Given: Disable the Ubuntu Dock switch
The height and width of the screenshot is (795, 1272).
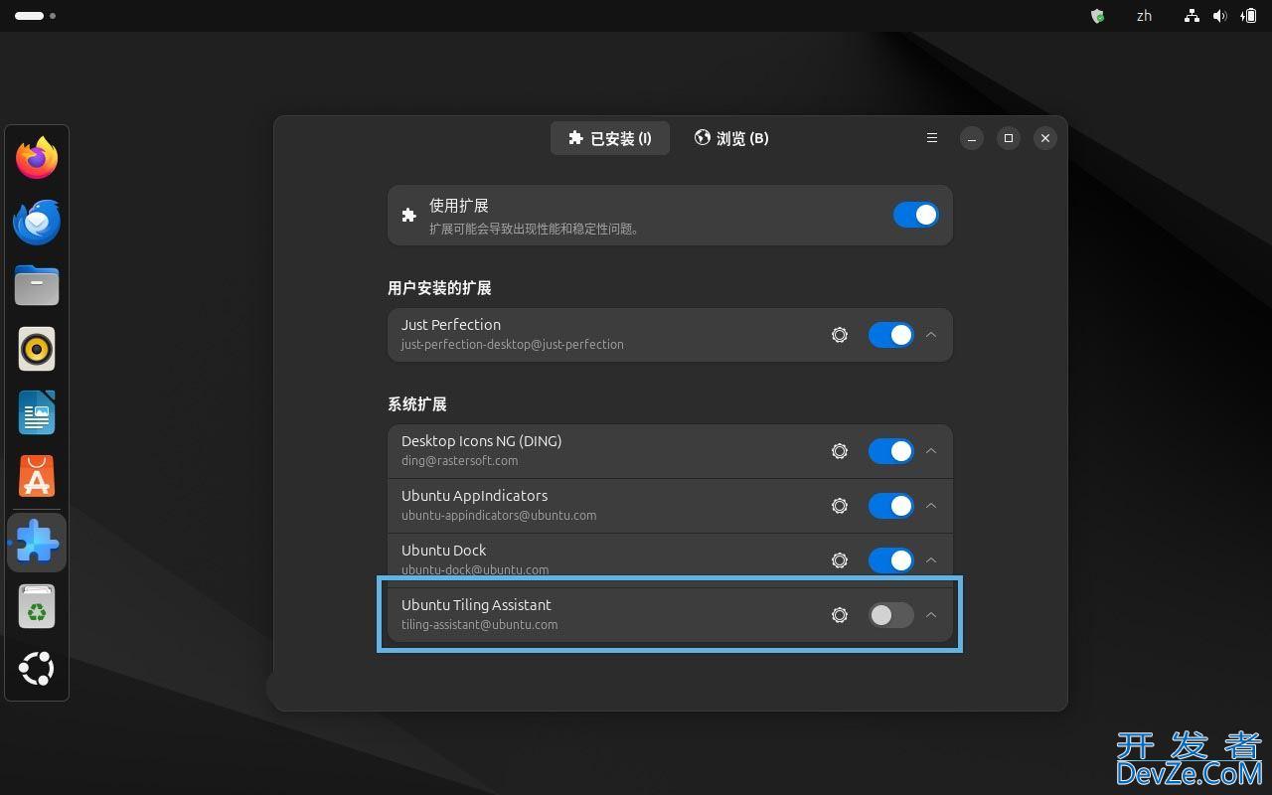Looking at the screenshot, I should point(890,560).
